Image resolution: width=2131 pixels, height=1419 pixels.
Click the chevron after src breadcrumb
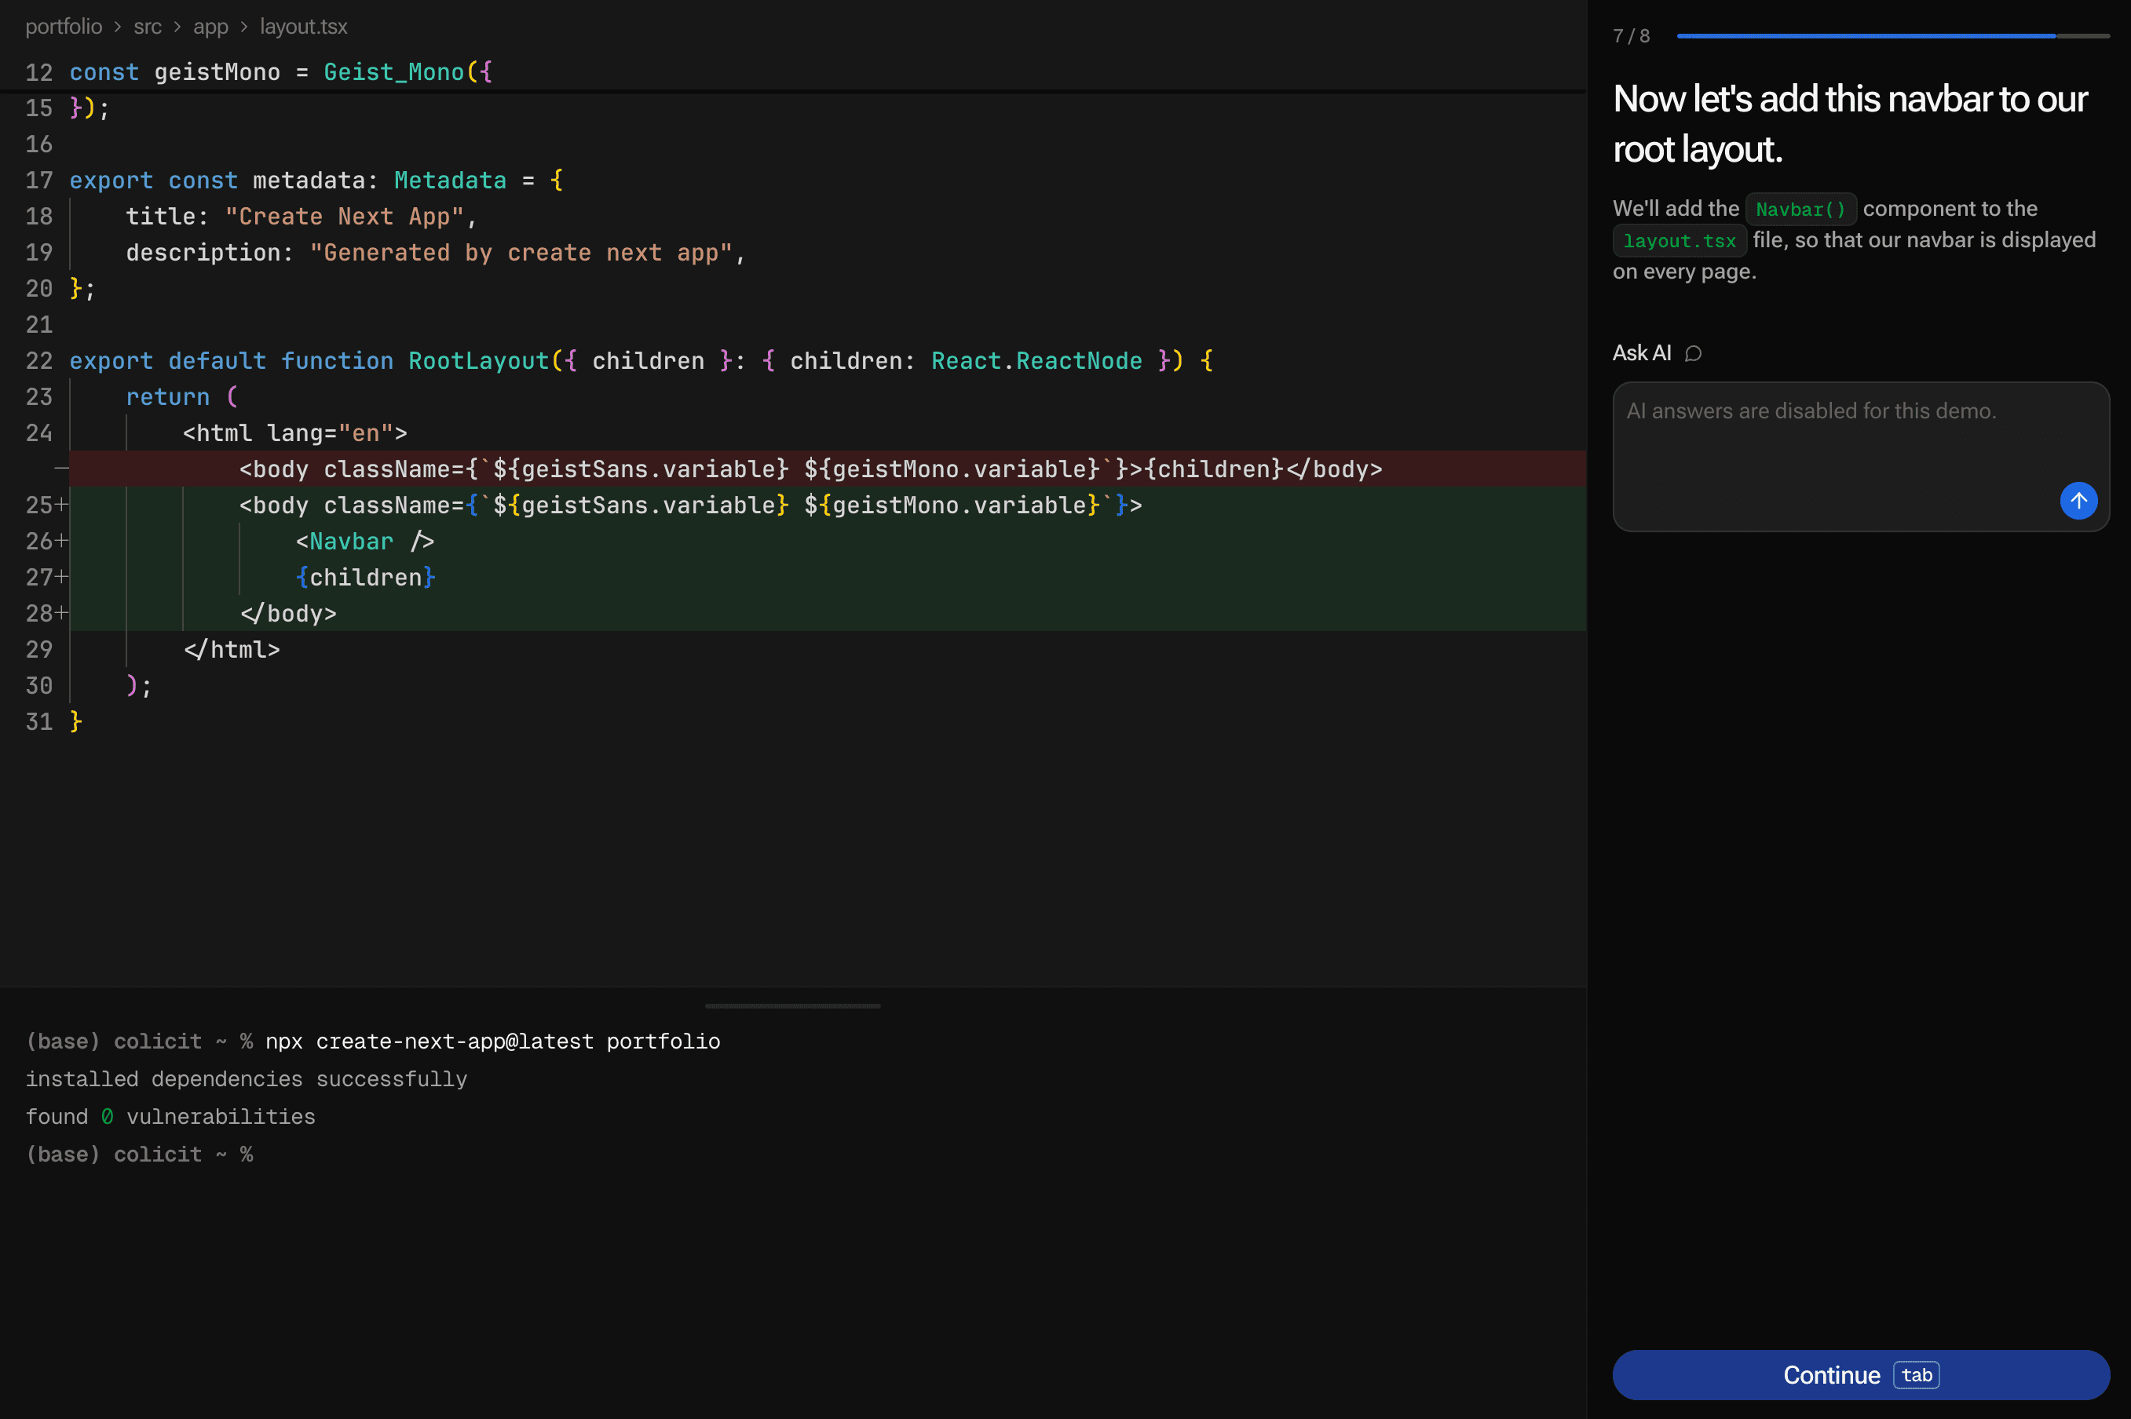pyautogui.click(x=177, y=27)
